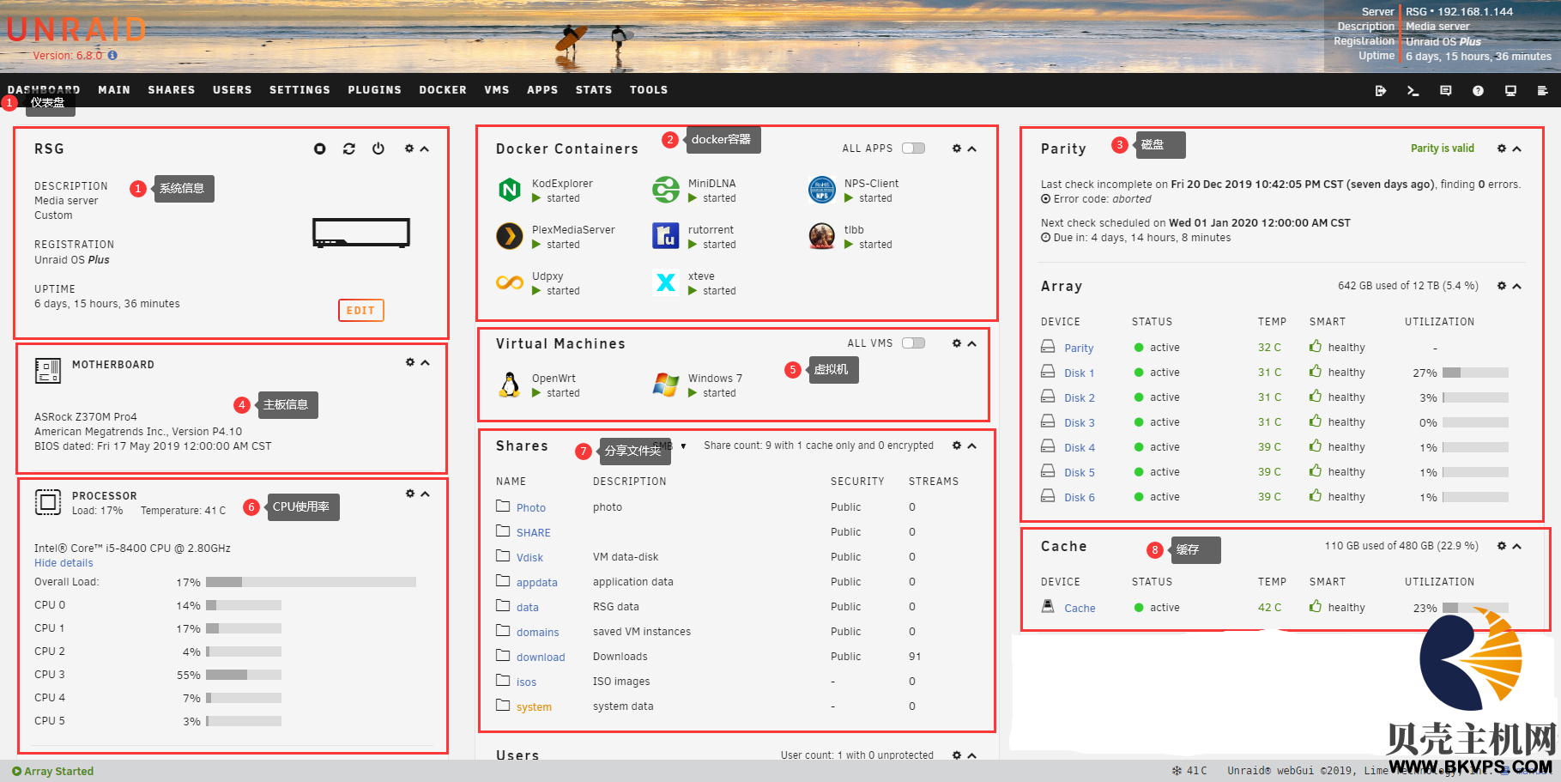Open PlexMediaServer container icon
This screenshot has width=1561, height=782.
(x=510, y=236)
